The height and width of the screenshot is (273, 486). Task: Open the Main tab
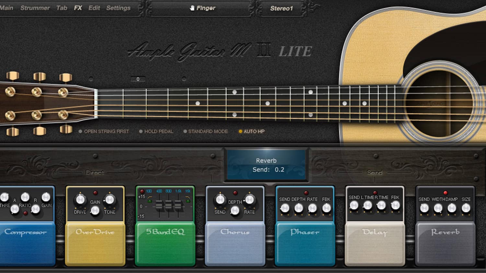(x=6, y=8)
